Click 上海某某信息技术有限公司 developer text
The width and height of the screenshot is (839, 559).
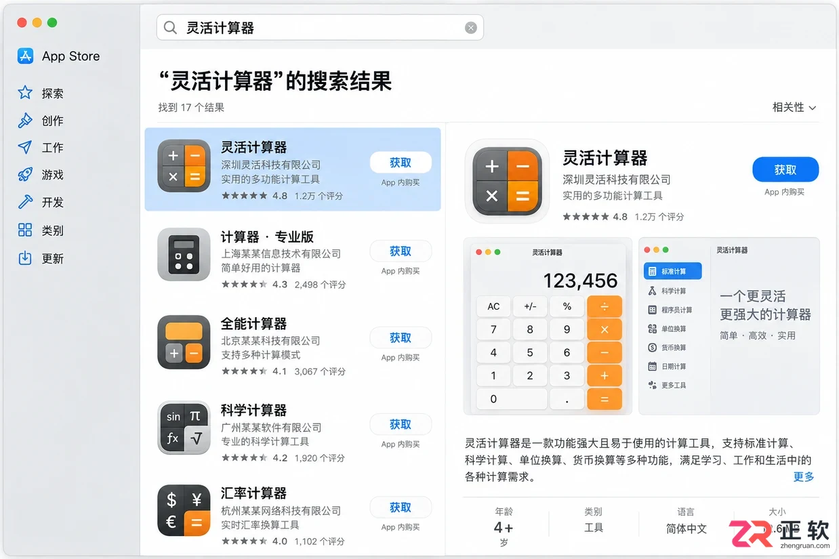281,253
